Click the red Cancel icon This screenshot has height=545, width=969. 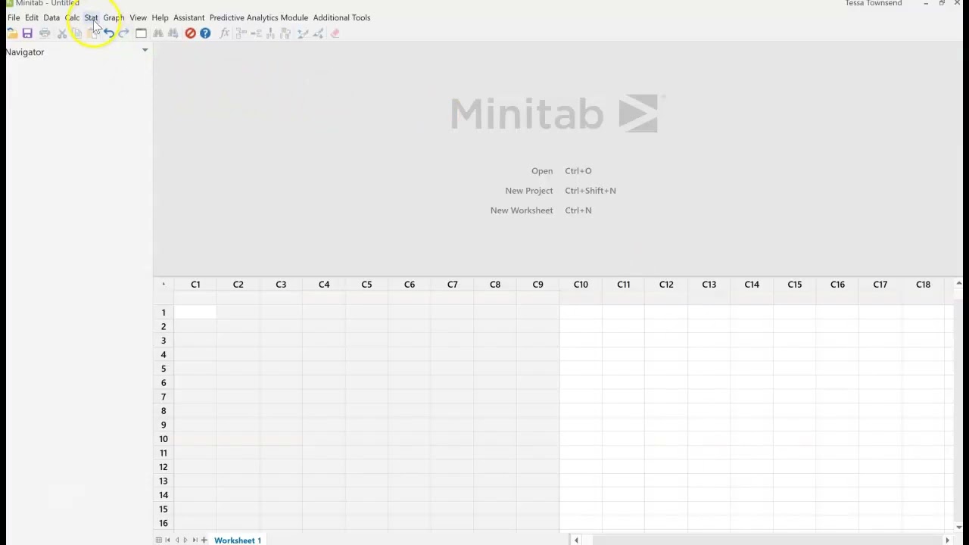click(190, 33)
